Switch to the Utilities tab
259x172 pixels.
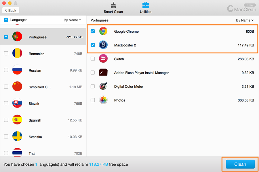click(145, 8)
